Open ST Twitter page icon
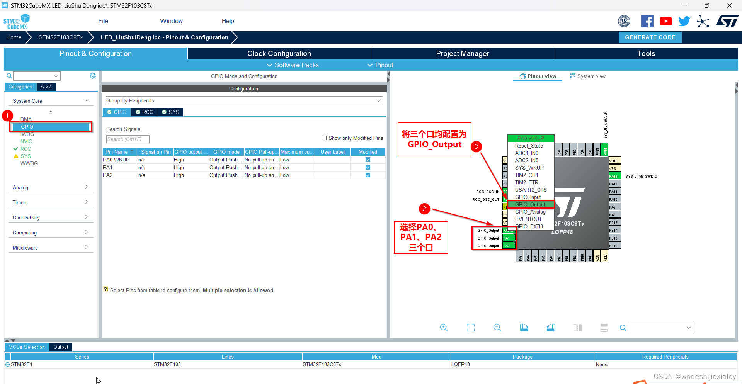The width and height of the screenshot is (742, 384). coord(684,21)
